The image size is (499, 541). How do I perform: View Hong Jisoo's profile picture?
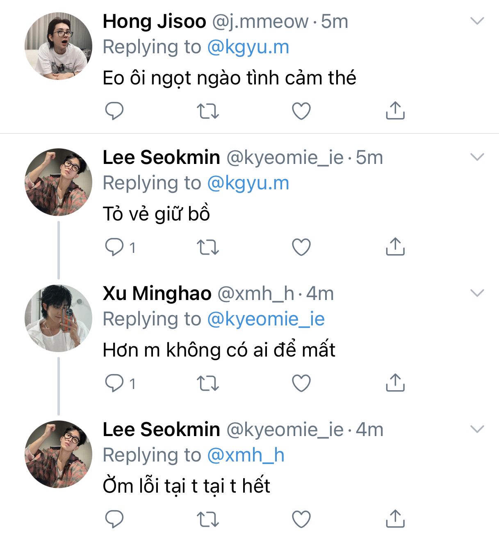(58, 46)
